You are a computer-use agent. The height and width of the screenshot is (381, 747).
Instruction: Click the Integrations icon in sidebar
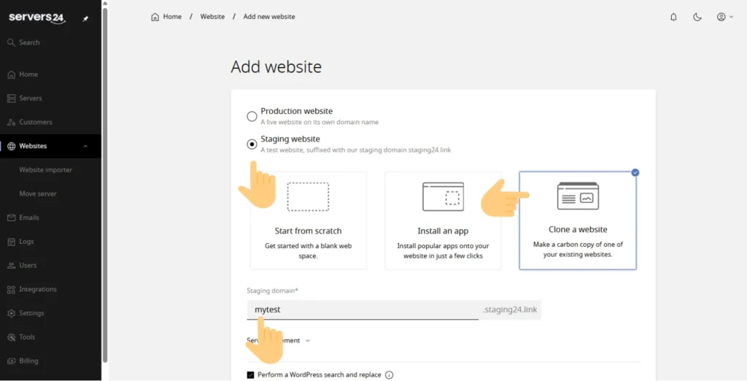point(12,289)
